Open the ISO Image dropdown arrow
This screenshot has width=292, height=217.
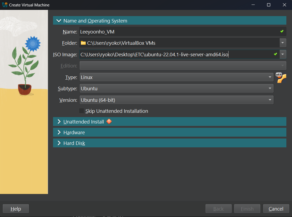283,54
